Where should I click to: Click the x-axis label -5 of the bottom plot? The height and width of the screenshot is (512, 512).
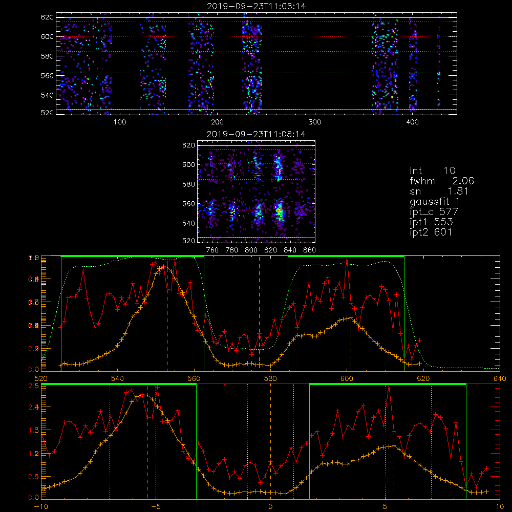156,507
